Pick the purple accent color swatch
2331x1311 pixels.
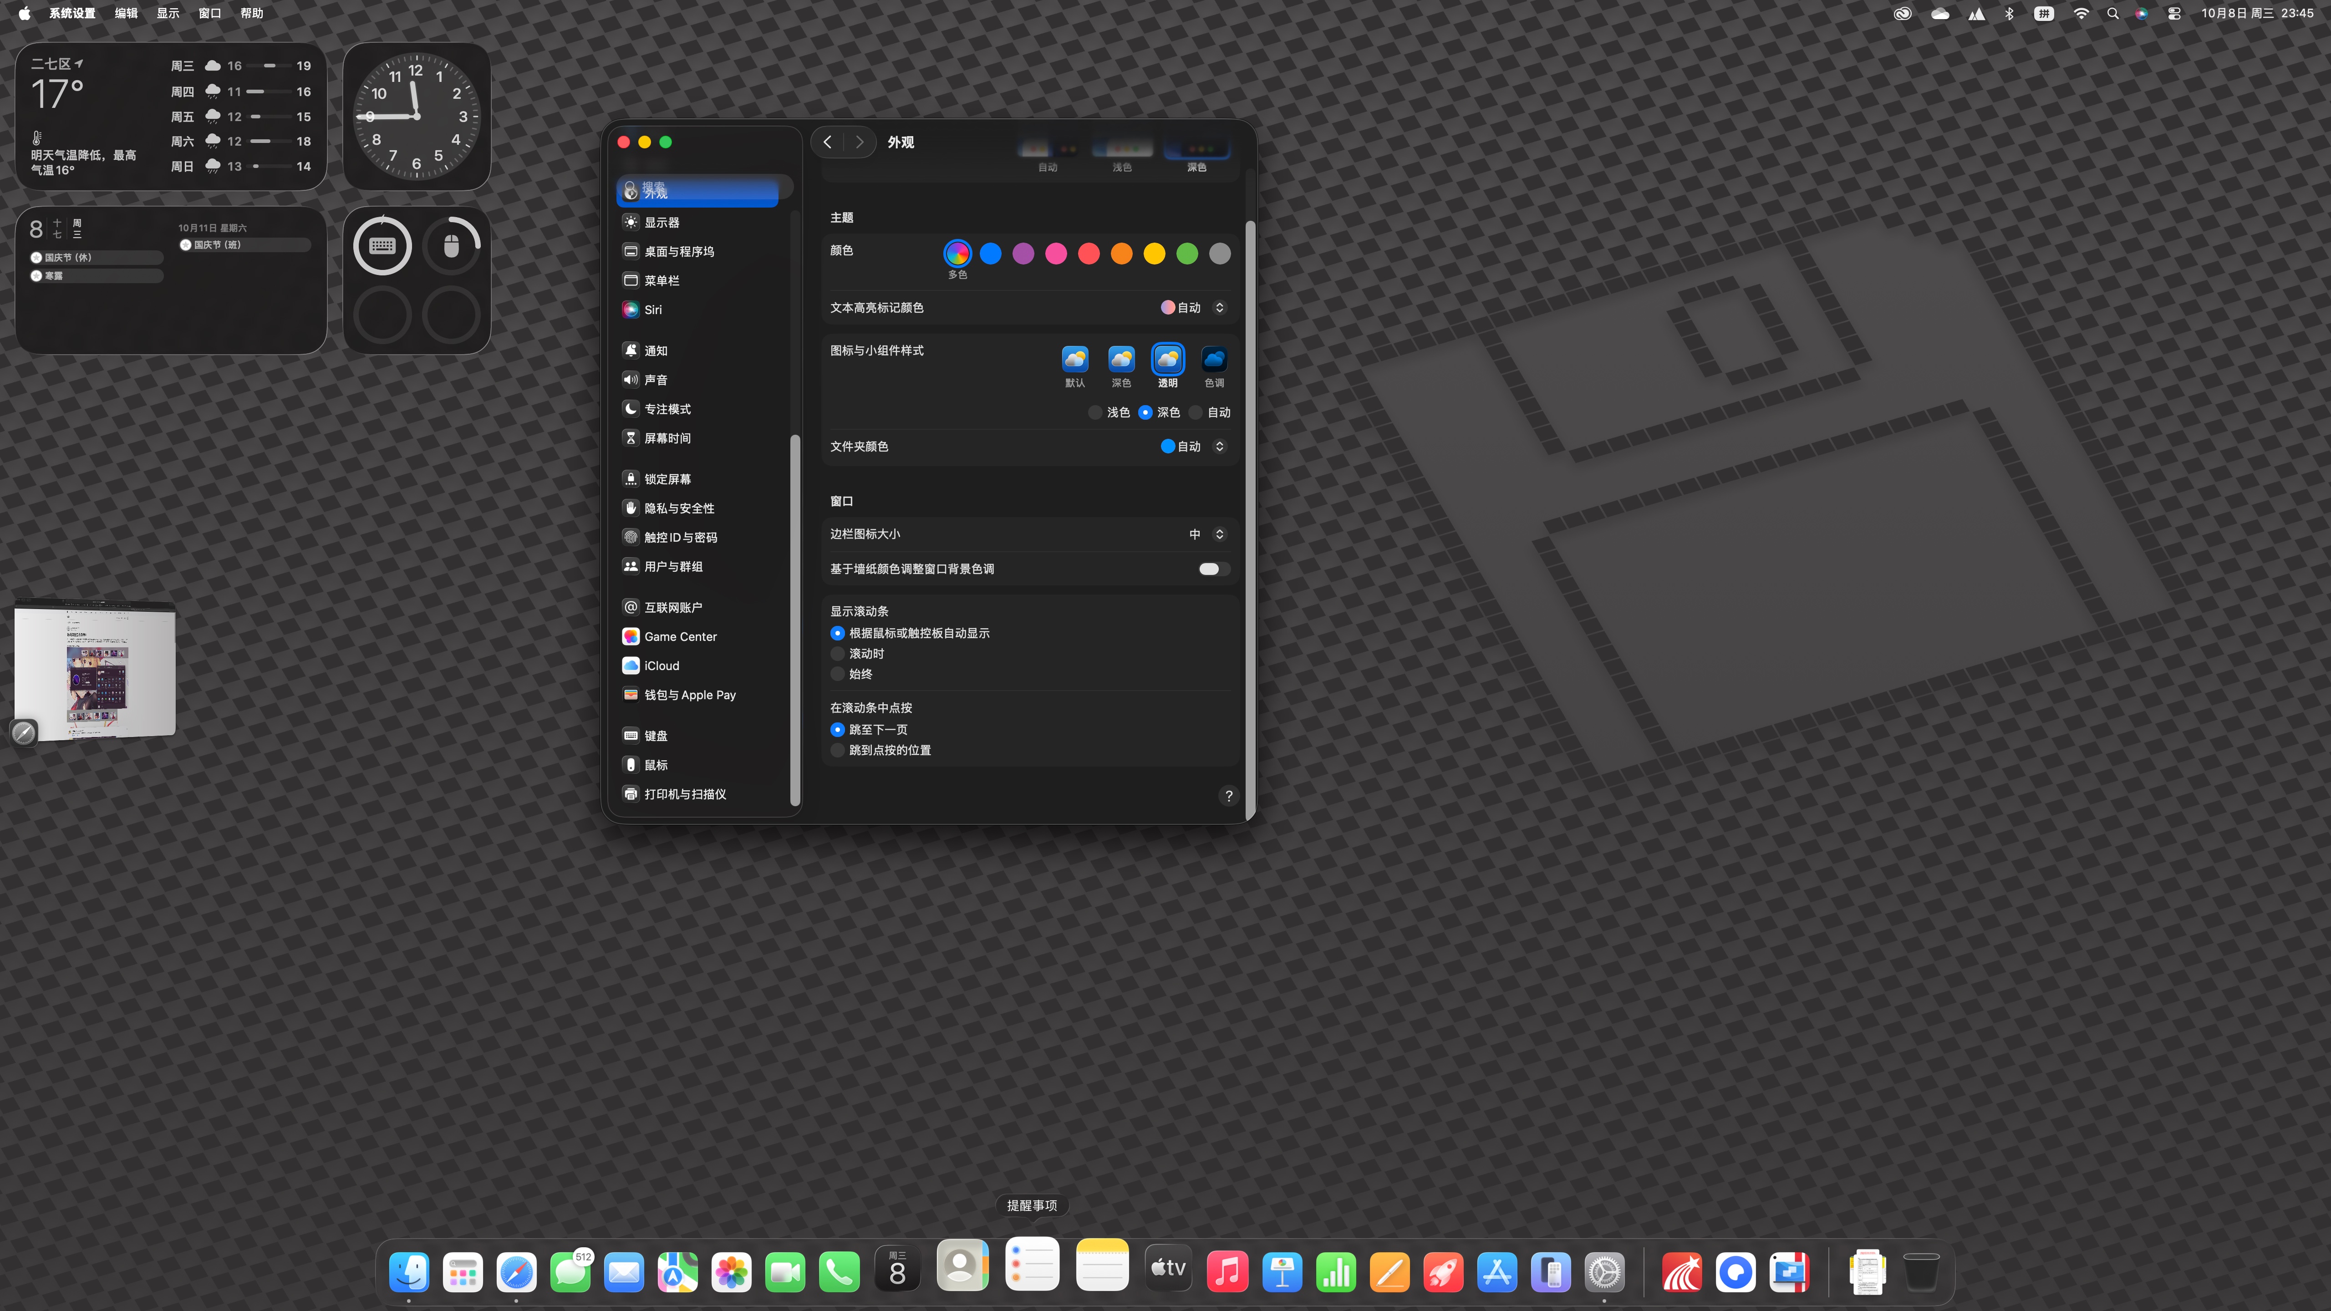(1023, 254)
